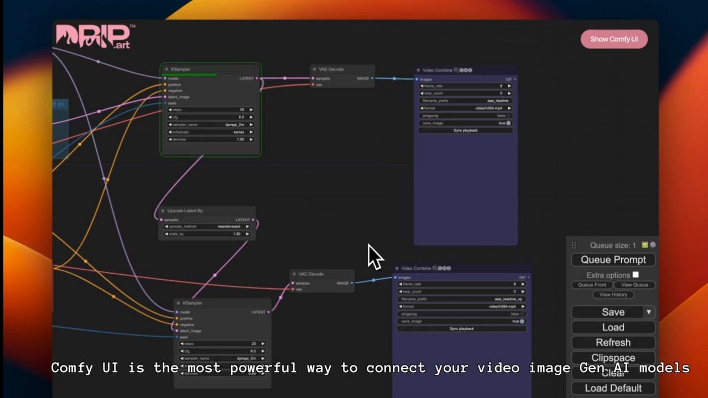Open the View History list
708x398 pixels.
613,295
